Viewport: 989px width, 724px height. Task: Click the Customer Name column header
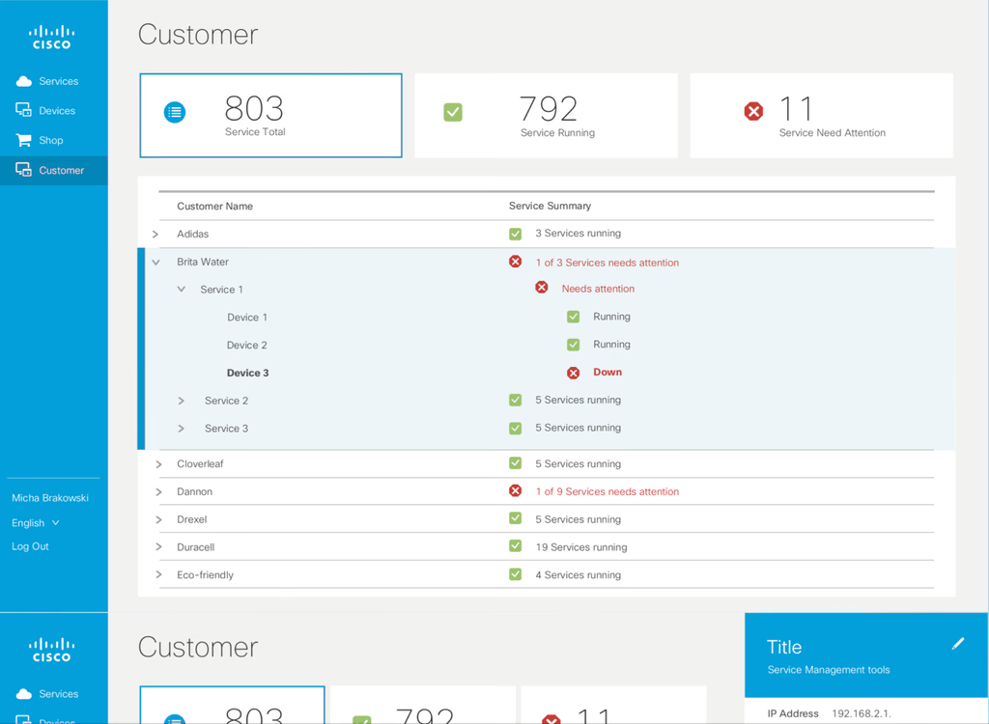click(214, 207)
